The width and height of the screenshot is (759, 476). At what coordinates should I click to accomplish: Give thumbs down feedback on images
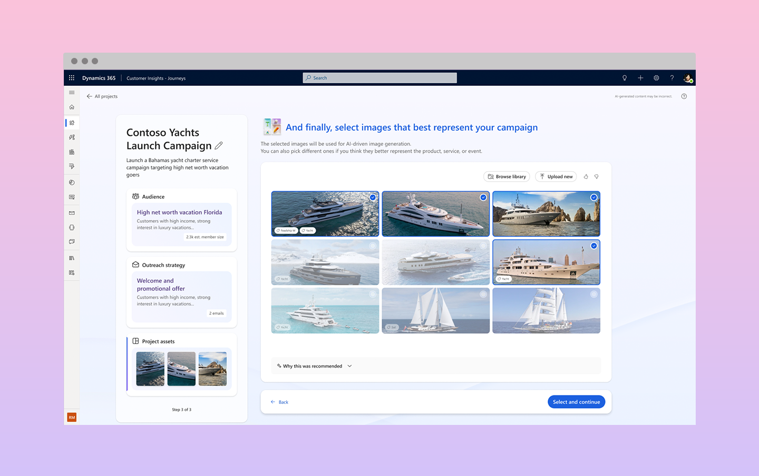597,177
